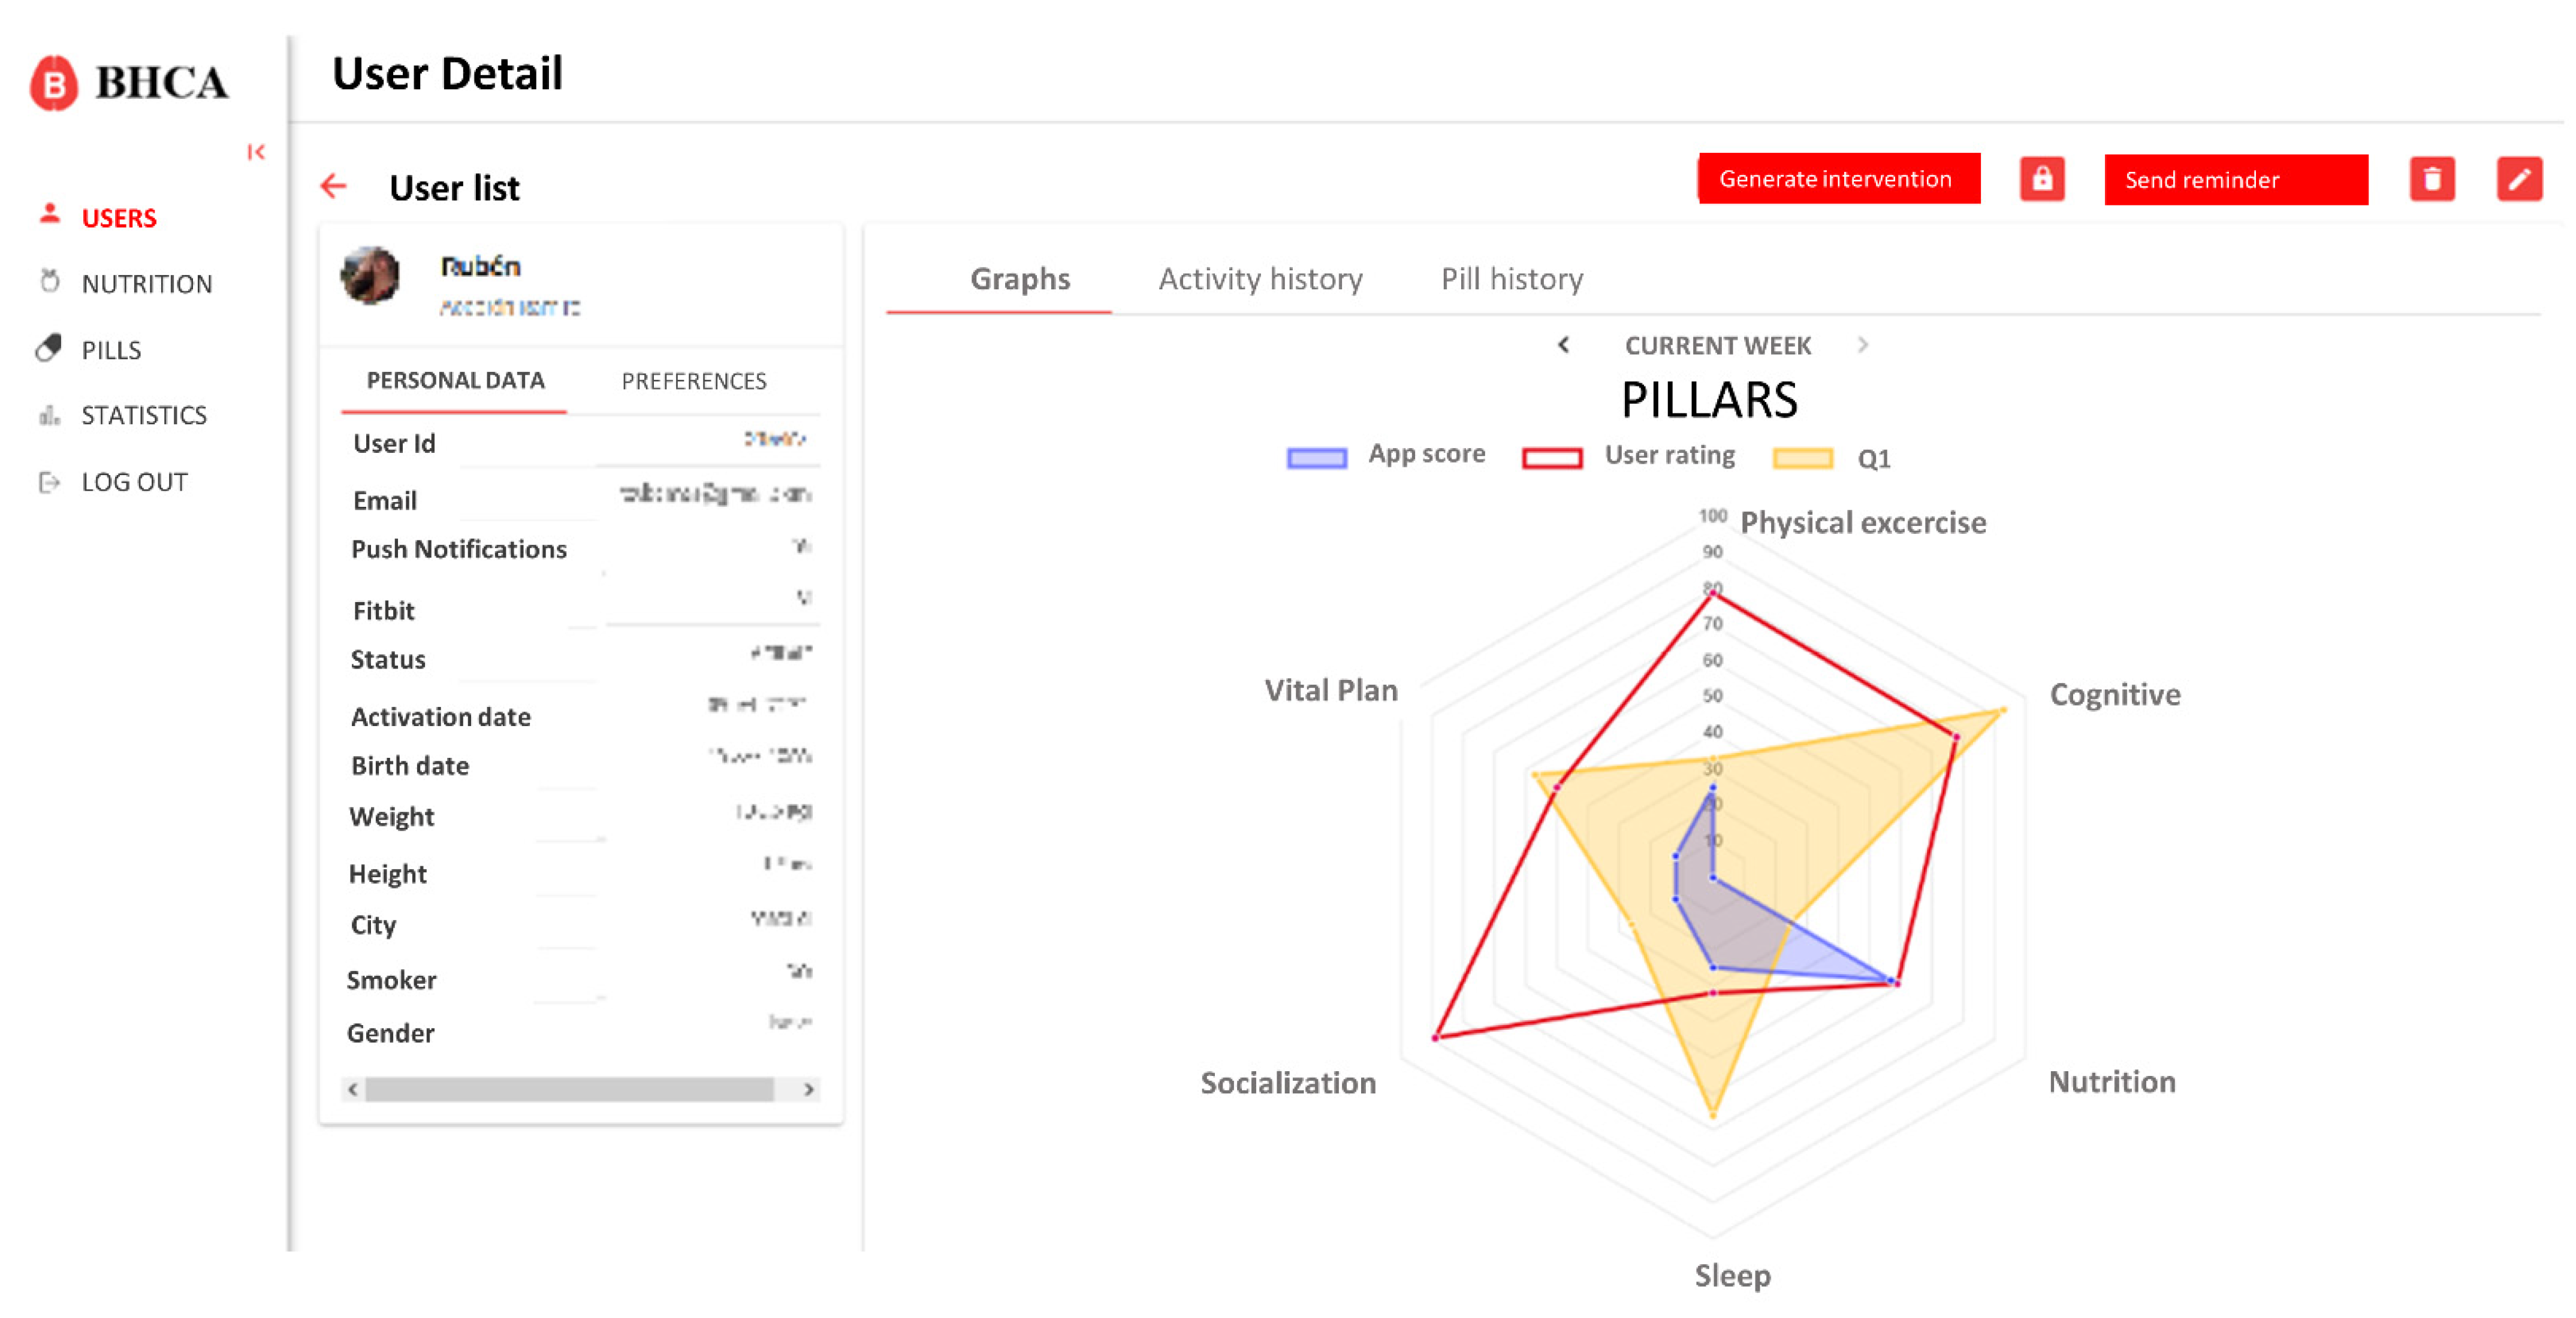
Task: Click the edit pencil icon button
Action: (x=2518, y=180)
